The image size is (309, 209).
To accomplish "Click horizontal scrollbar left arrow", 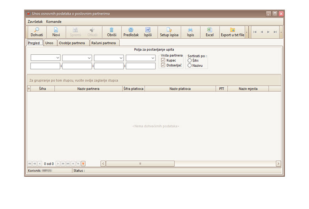I will (x=103, y=164).
